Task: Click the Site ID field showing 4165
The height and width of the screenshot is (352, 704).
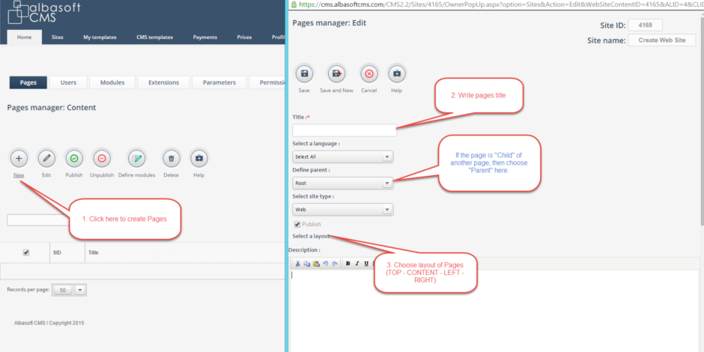Action: click(645, 25)
